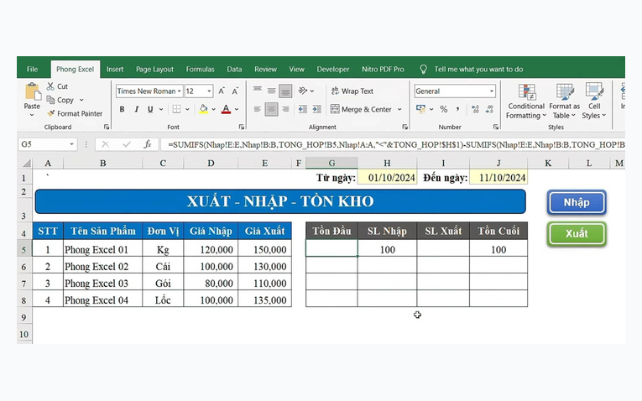Select Align Right icon

point(285,109)
